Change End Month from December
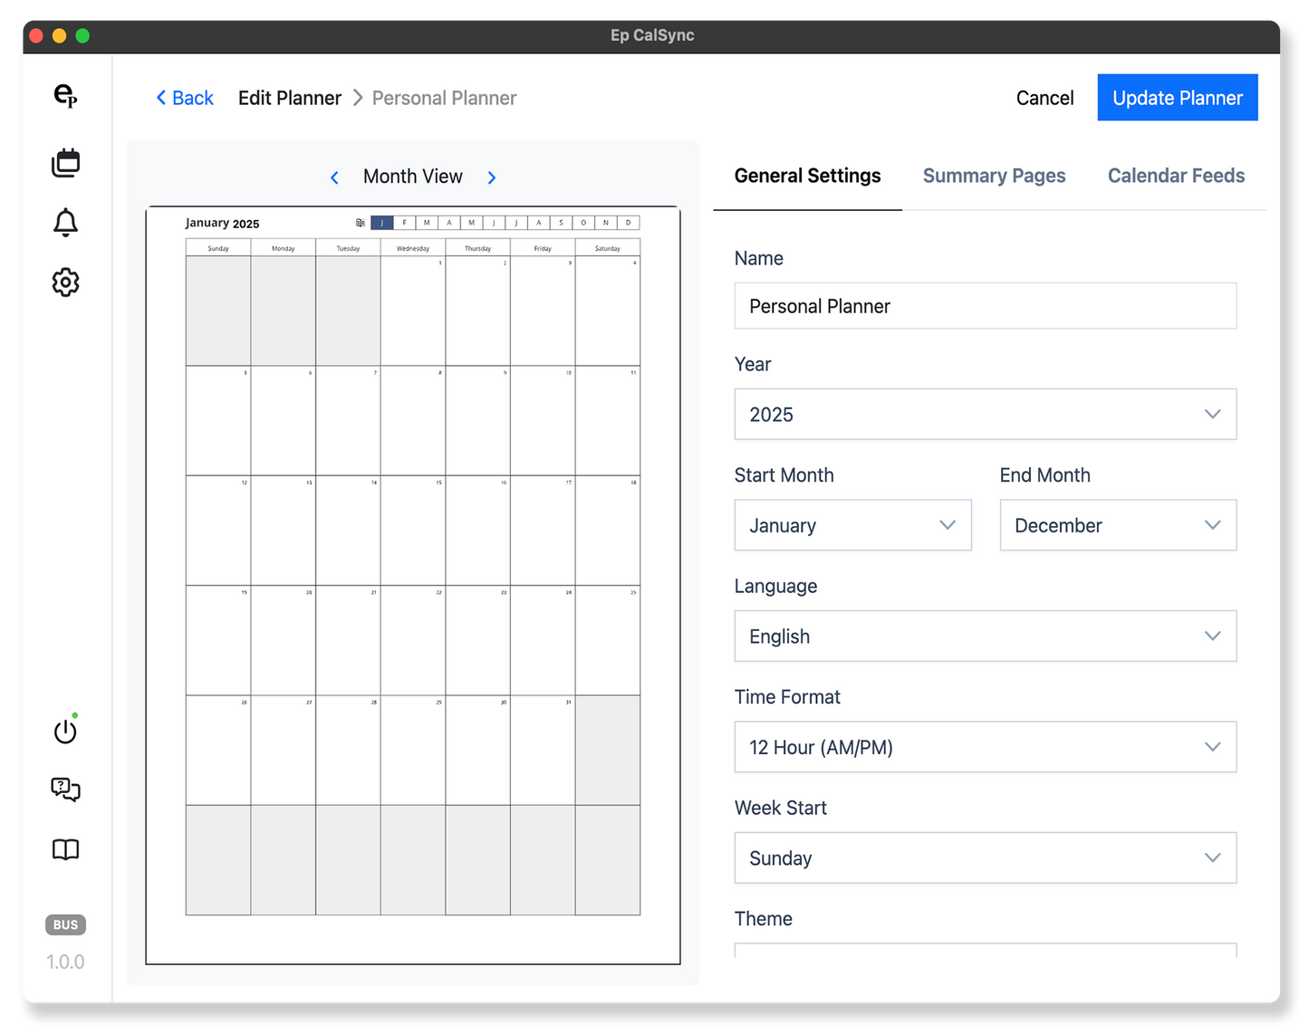The width and height of the screenshot is (1309, 1034). point(1118,525)
